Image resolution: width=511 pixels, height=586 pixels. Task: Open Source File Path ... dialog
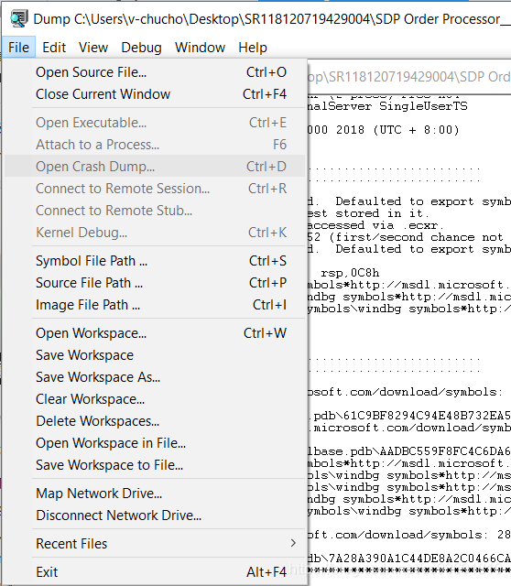[155, 283]
